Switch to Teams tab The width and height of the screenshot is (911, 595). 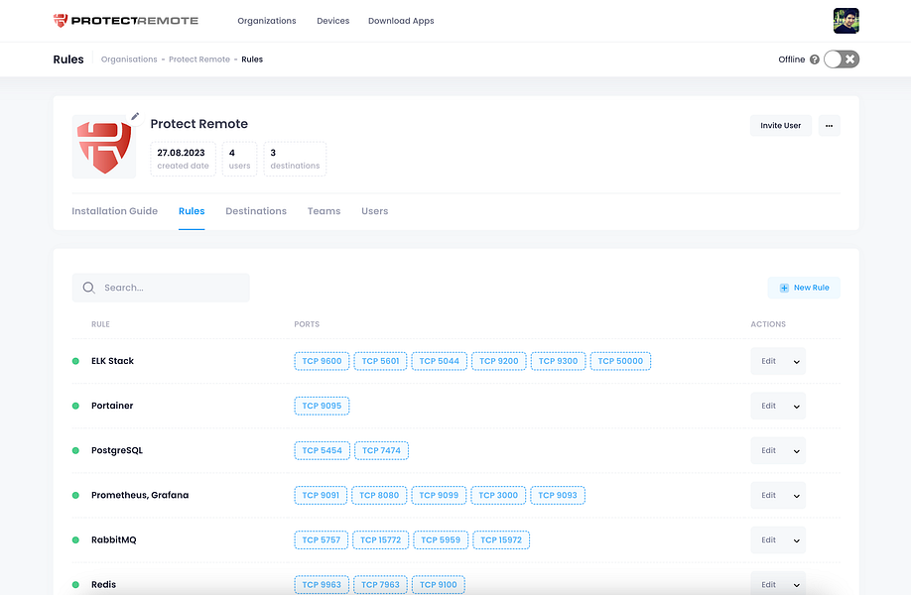pyautogui.click(x=324, y=211)
